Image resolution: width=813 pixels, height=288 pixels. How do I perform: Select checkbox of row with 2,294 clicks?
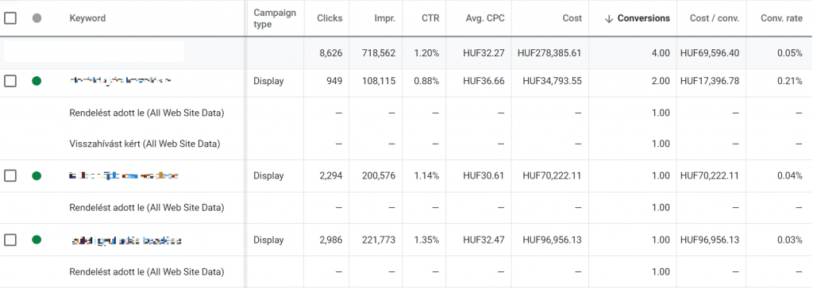point(10,175)
